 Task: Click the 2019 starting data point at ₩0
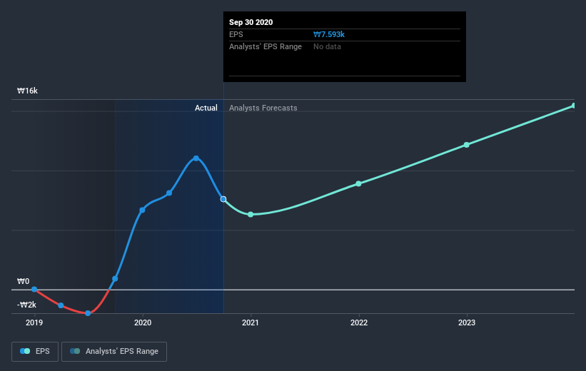tap(34, 289)
